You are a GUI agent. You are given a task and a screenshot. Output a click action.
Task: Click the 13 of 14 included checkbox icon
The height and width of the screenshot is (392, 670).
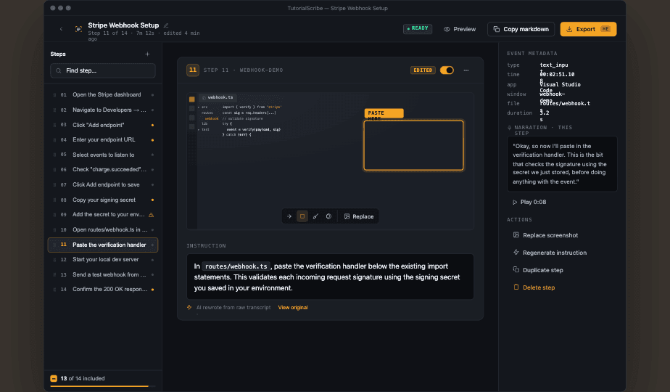click(x=54, y=379)
